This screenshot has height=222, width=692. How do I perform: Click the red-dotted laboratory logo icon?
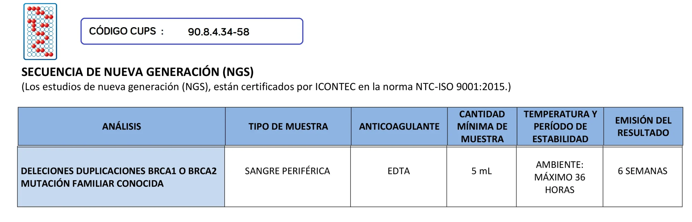40,32
